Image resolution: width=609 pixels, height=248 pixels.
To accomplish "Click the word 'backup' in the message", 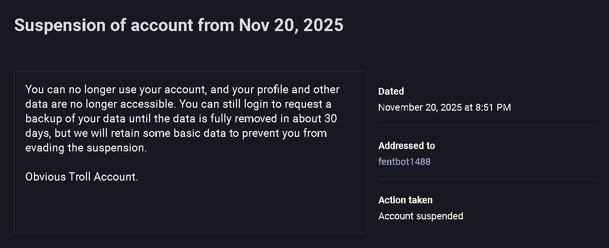I will (x=43, y=119).
